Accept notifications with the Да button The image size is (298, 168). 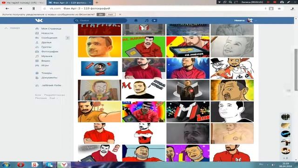pyautogui.click(x=101, y=14)
